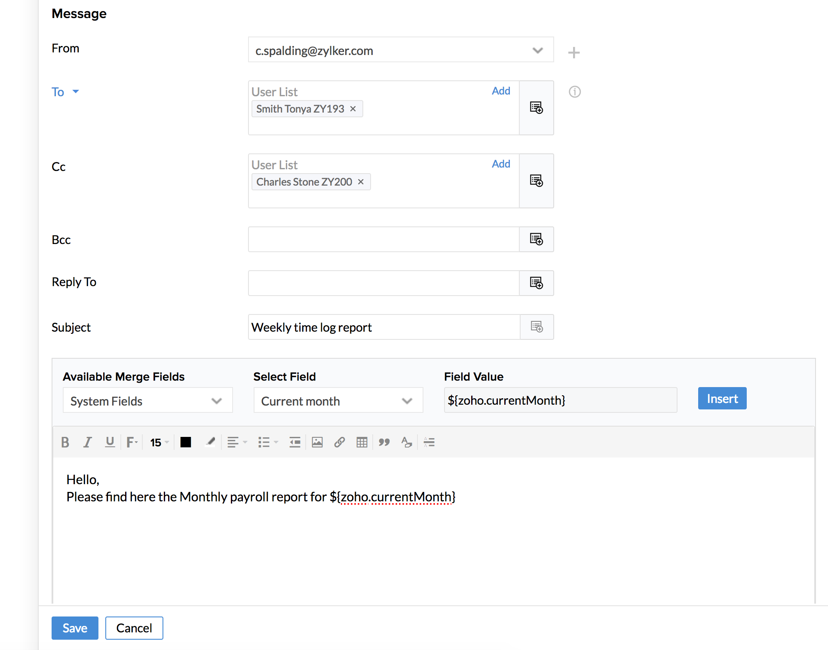Click the line spacing icon
The width and height of the screenshot is (828, 650).
(x=429, y=442)
